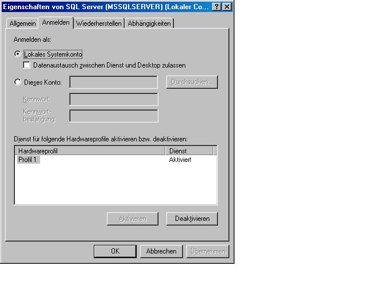Confirm with the OK button
366x293 pixels.
(x=115, y=251)
